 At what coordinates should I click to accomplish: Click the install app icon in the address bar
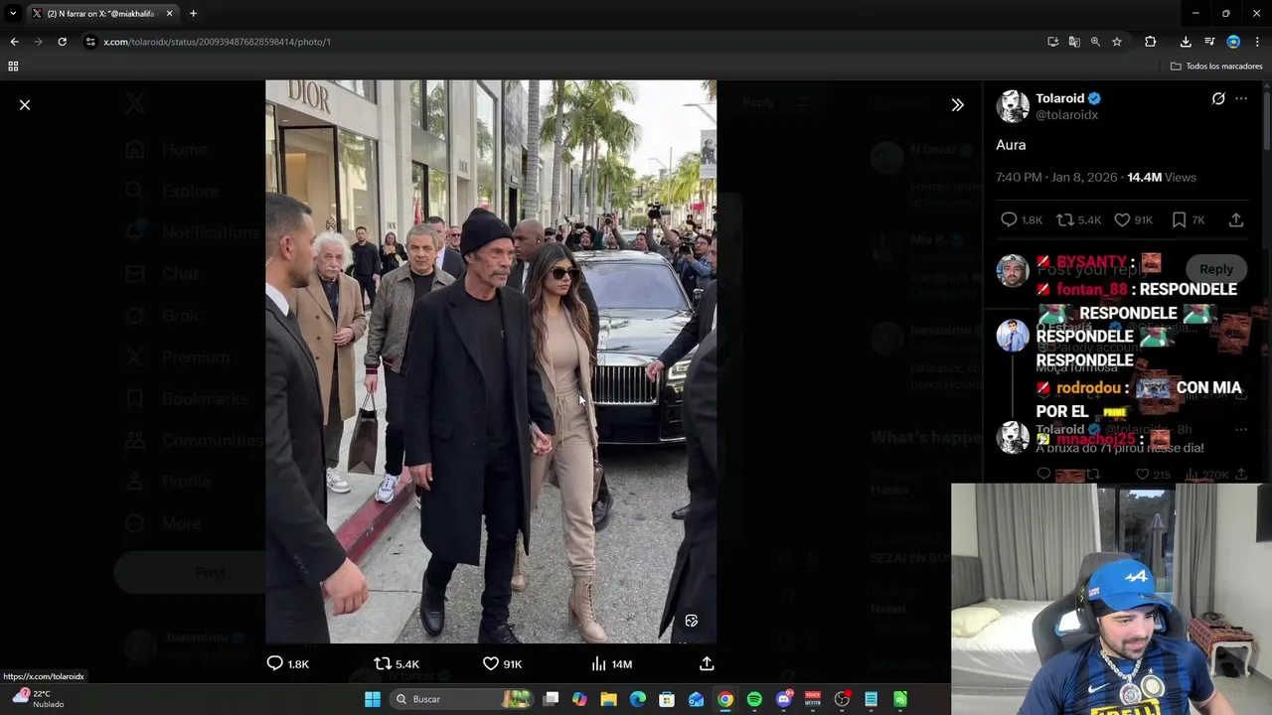pyautogui.click(x=1053, y=42)
